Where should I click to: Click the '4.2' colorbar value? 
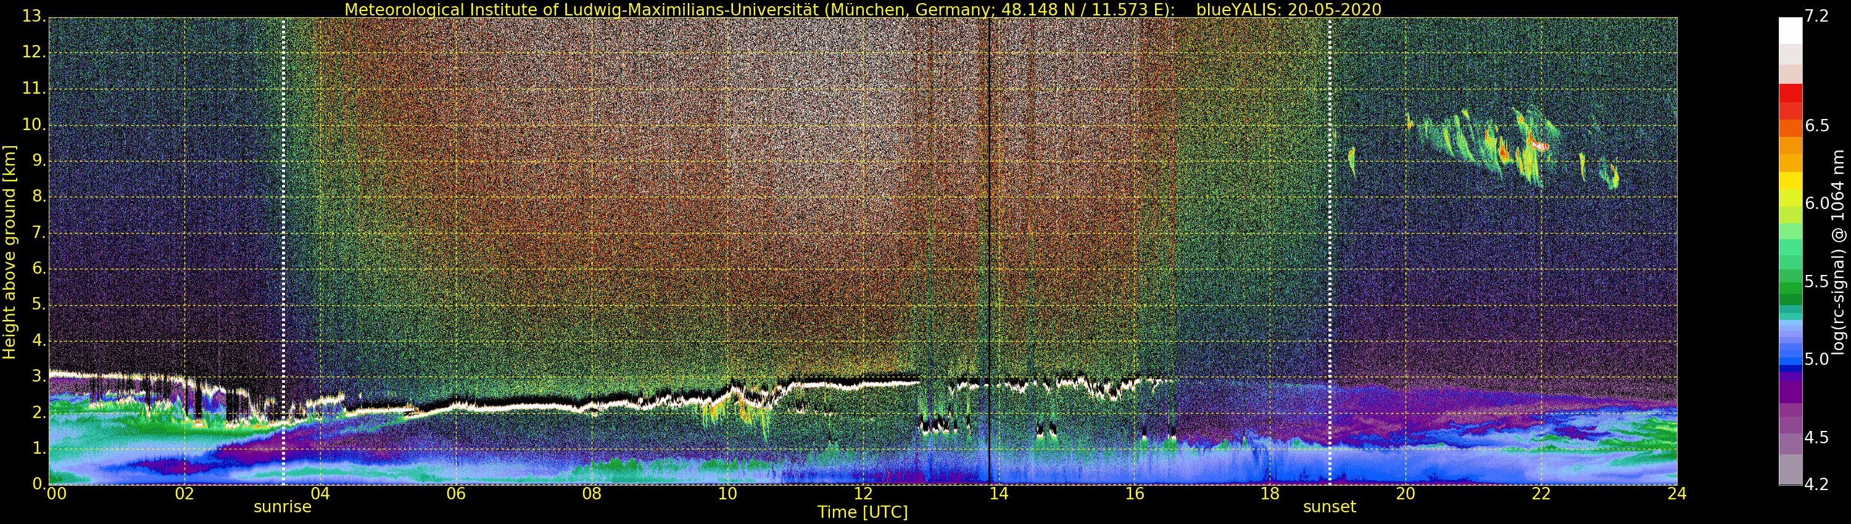point(1817,485)
